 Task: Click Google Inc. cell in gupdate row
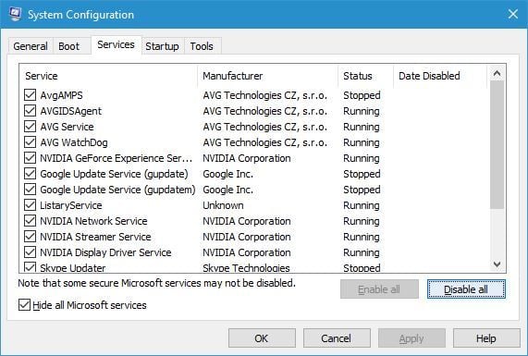pyautogui.click(x=228, y=174)
